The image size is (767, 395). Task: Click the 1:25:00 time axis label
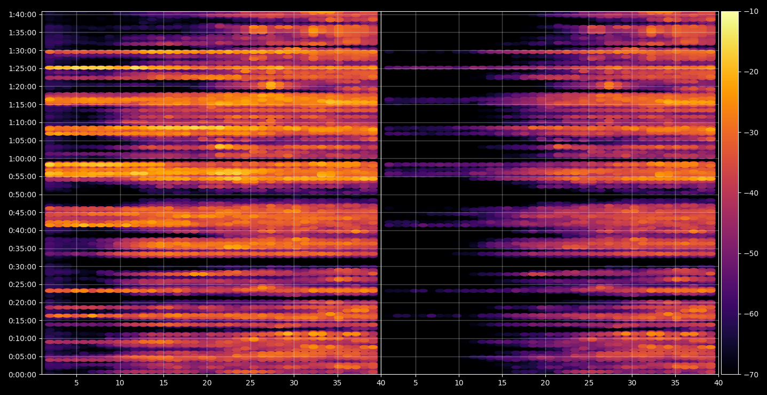click(22, 68)
